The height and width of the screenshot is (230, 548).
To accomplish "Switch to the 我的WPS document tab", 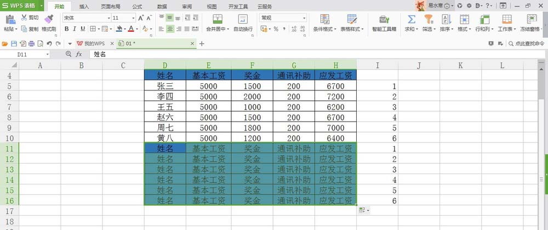I will (x=95, y=44).
